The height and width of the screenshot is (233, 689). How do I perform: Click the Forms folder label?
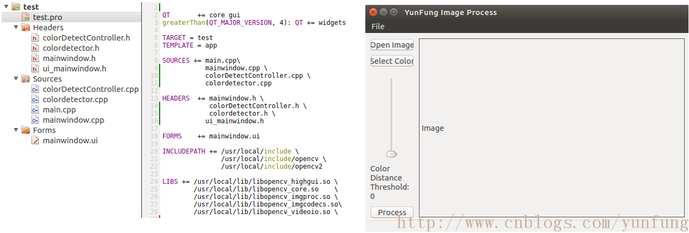44,130
